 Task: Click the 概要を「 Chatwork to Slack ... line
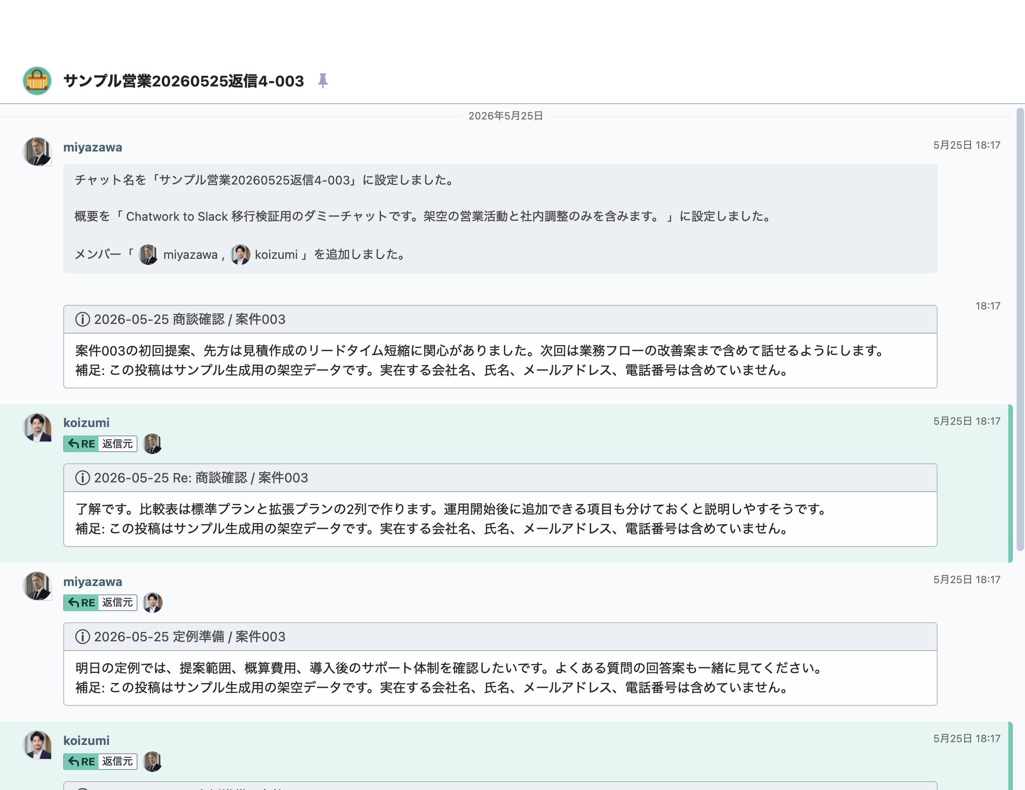[424, 217]
